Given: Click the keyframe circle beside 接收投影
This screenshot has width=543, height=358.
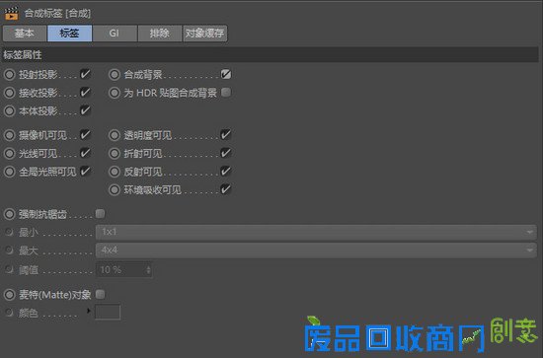Looking at the screenshot, I should (x=9, y=93).
